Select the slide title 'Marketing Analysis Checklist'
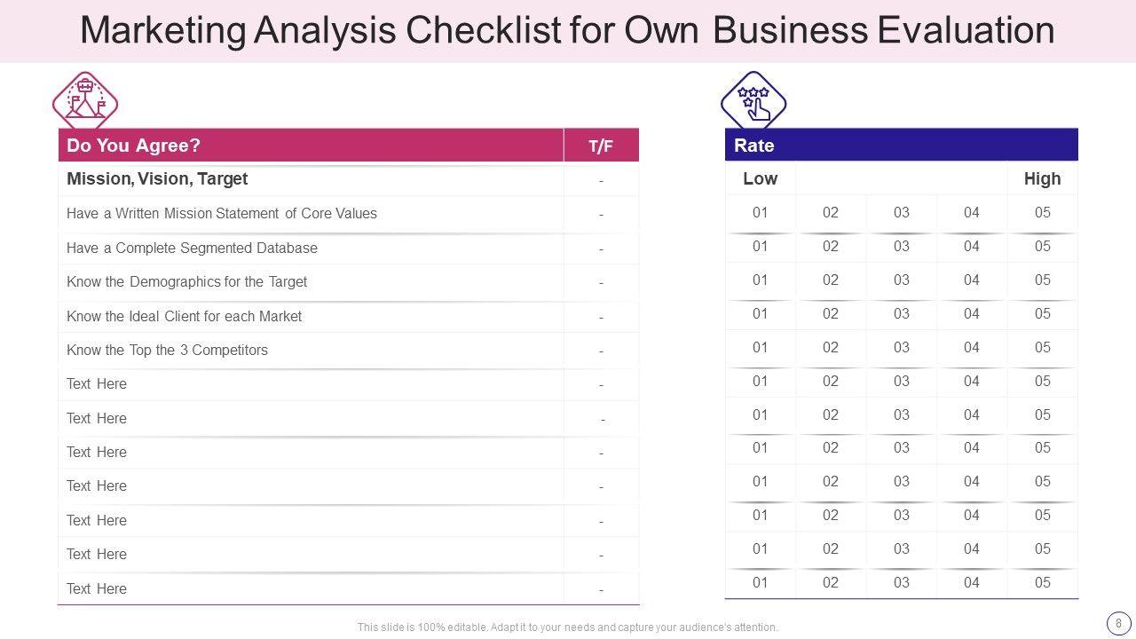 (567, 31)
